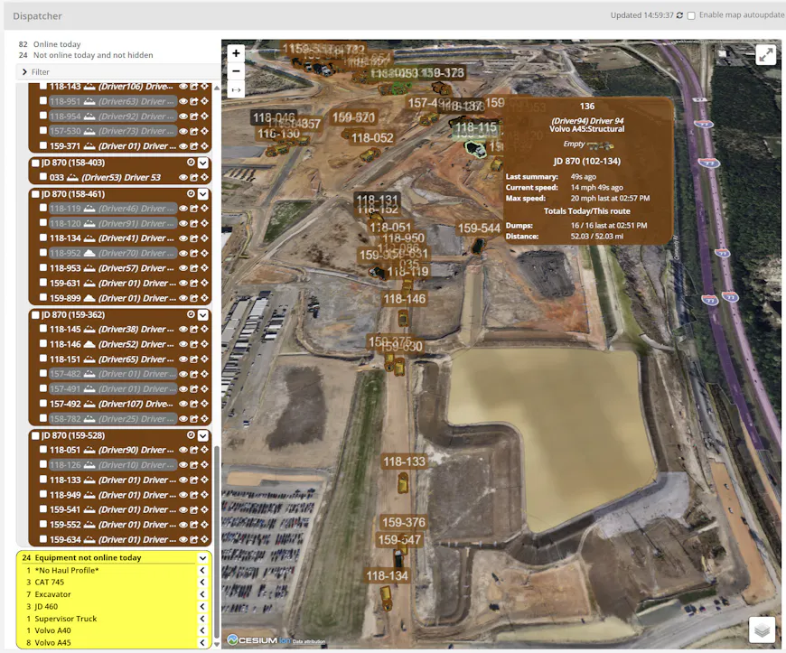
Task: Locate truck 159-631 on map
Action: point(204,284)
